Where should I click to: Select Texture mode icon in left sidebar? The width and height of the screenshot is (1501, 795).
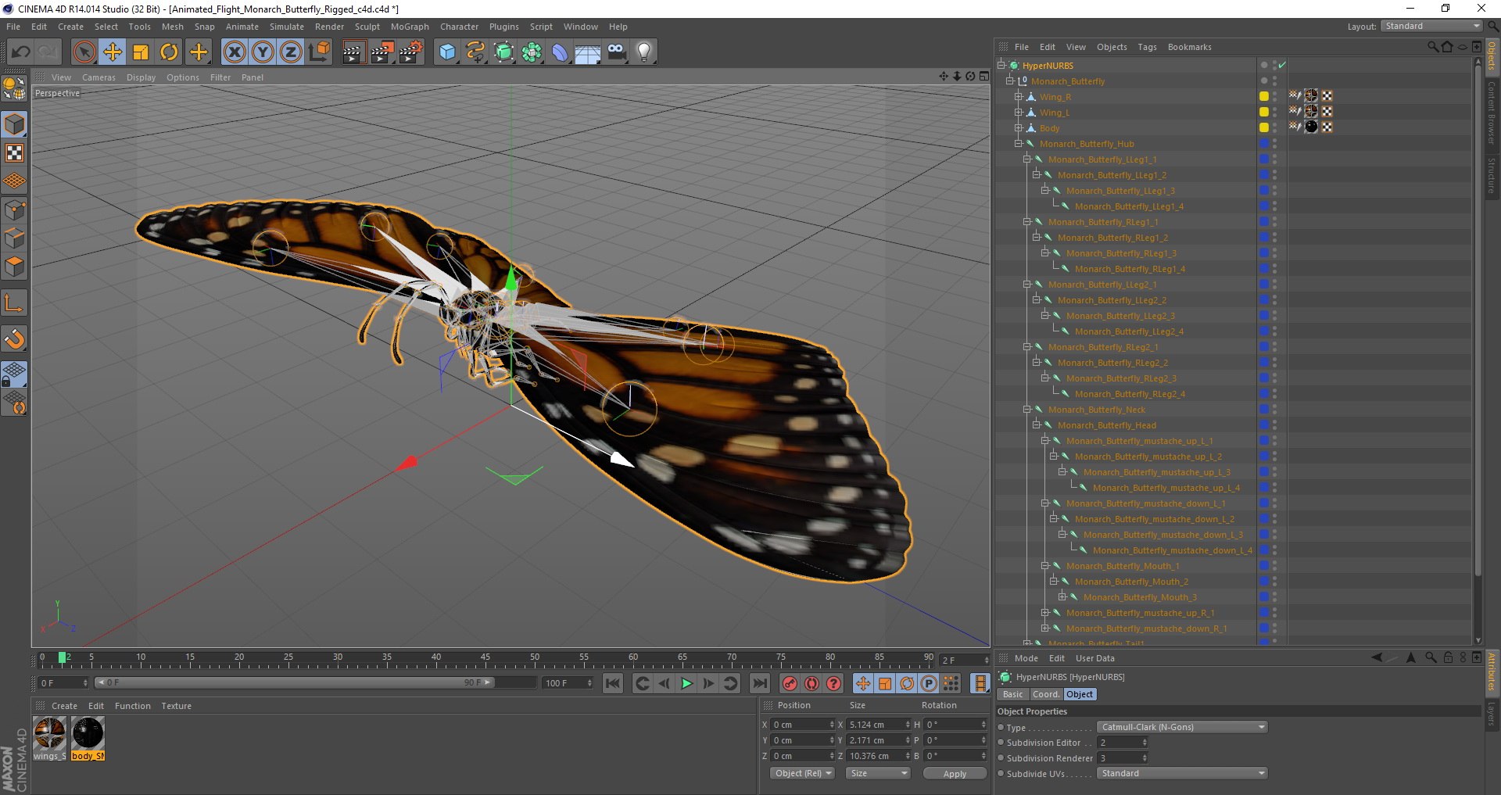[x=15, y=153]
